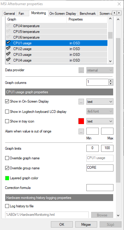The image size is (124, 230).
Task: Click main panel scroll down arrow
Action: tap(118, 215)
